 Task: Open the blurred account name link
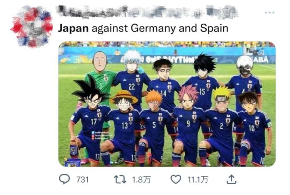pos(147,12)
